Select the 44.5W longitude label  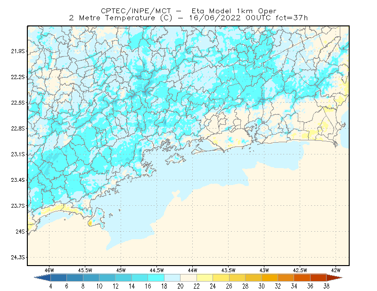157,270
